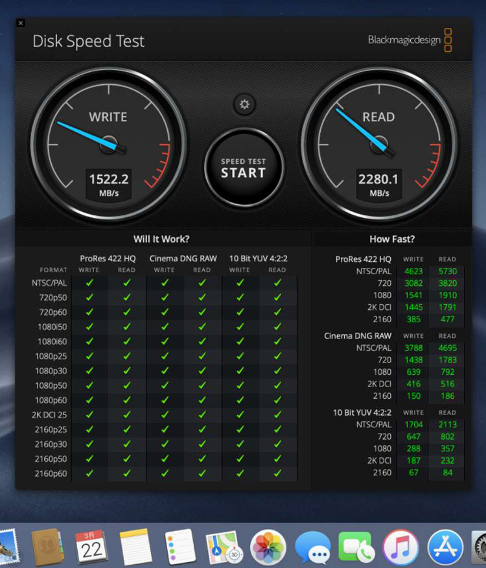Open Contacts from the dock
The width and height of the screenshot is (486, 568).
click(47, 547)
